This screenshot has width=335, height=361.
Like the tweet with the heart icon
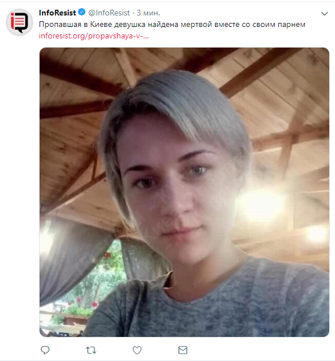[137, 350]
